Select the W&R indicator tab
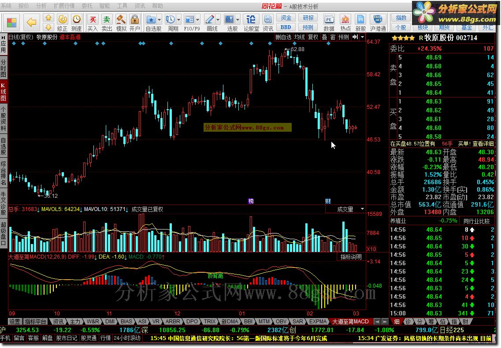The image size is (501, 348). tap(93, 322)
